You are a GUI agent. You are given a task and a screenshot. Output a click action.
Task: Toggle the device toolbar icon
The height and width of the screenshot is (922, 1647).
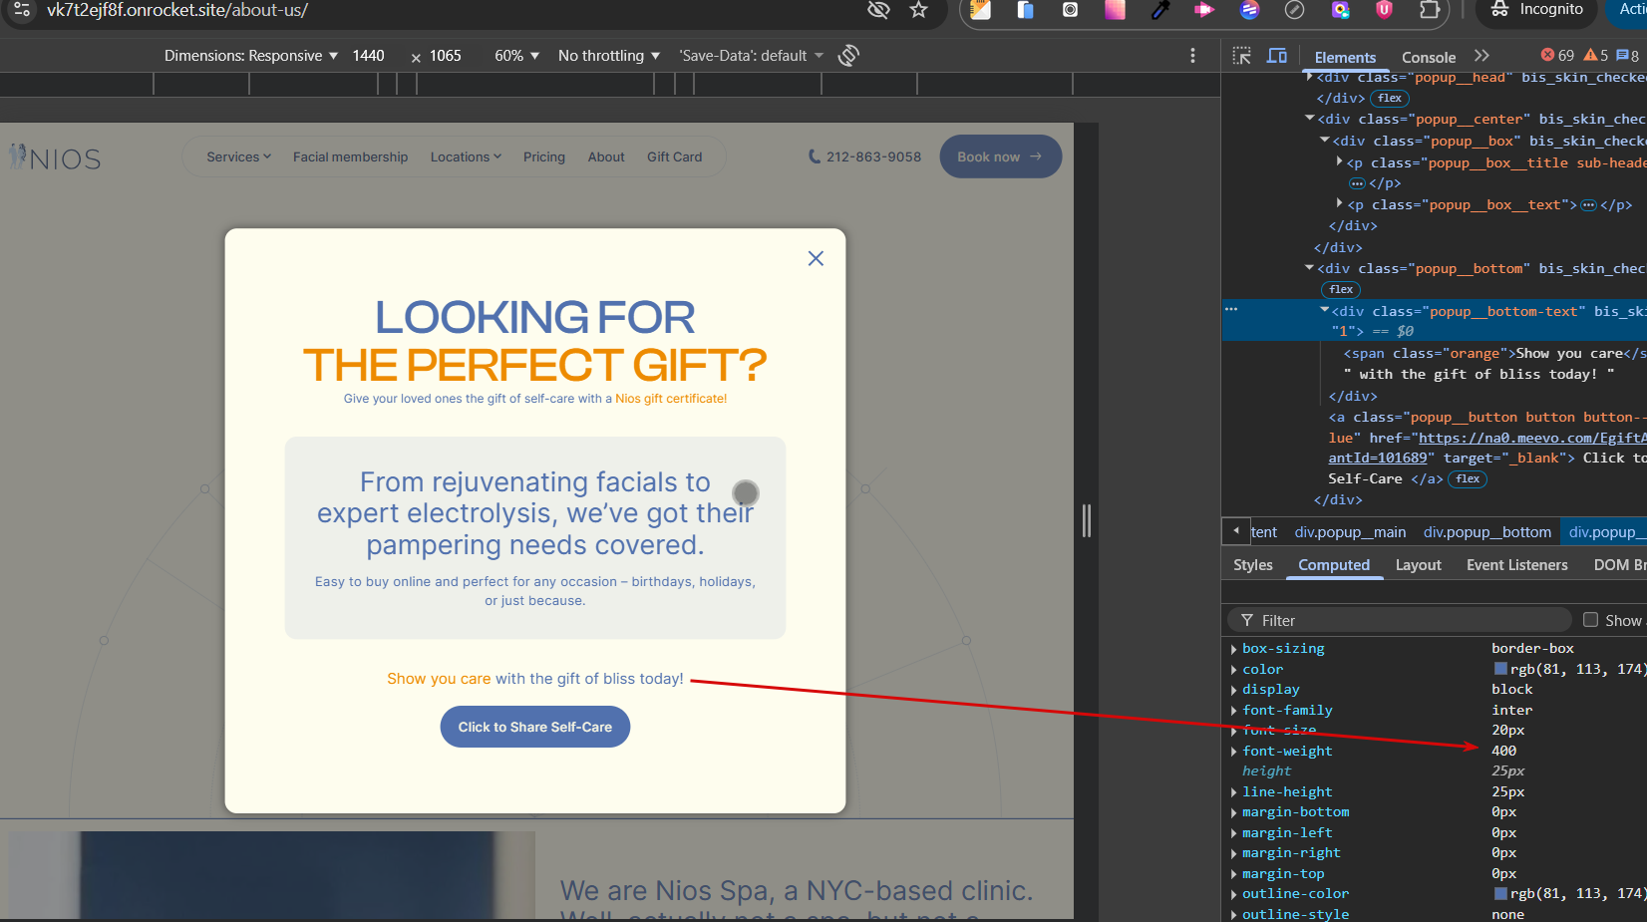pyautogui.click(x=1276, y=56)
